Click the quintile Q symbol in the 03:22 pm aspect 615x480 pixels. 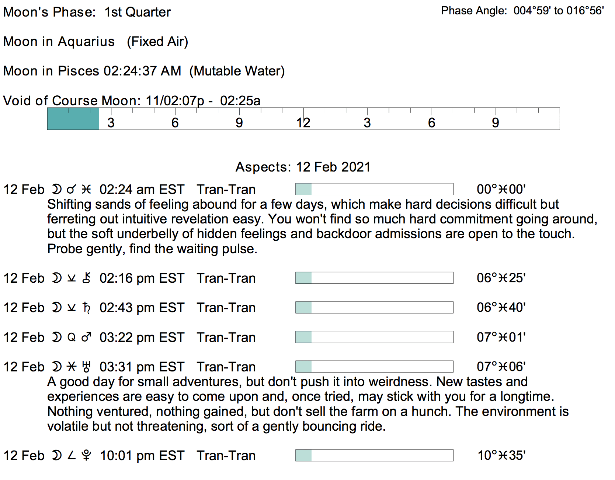(x=72, y=337)
